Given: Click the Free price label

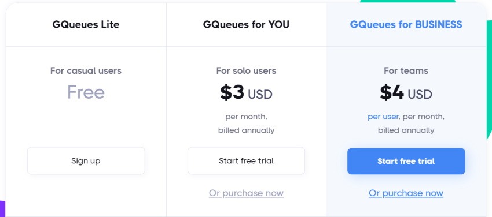Looking at the screenshot, I should click(x=86, y=92).
